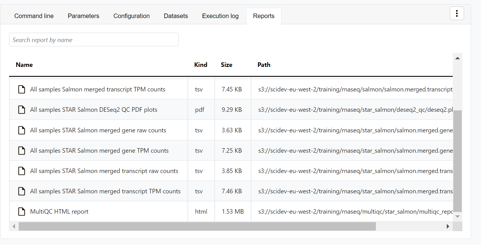Click file icon beside DESeq2 QC PDF plots
This screenshot has width=481, height=245.
point(21,110)
